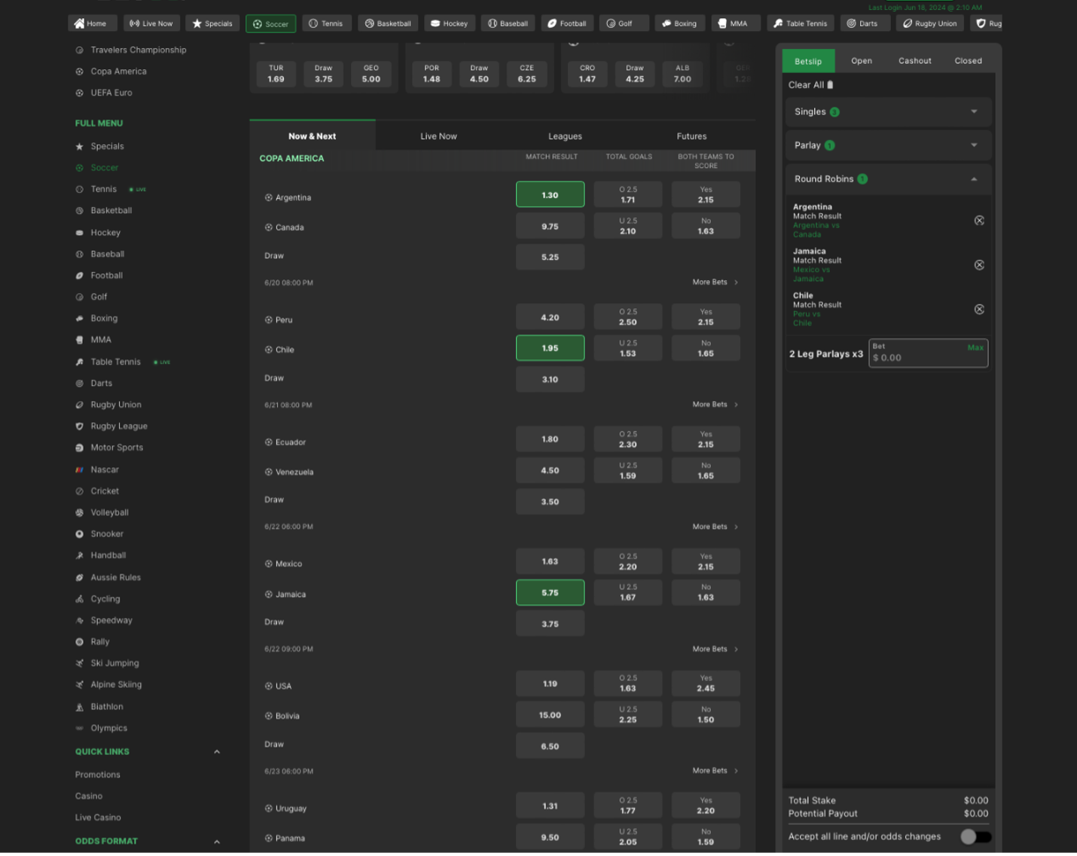Select Rugby League in the sidebar
1077x856 pixels.
pyautogui.click(x=119, y=426)
